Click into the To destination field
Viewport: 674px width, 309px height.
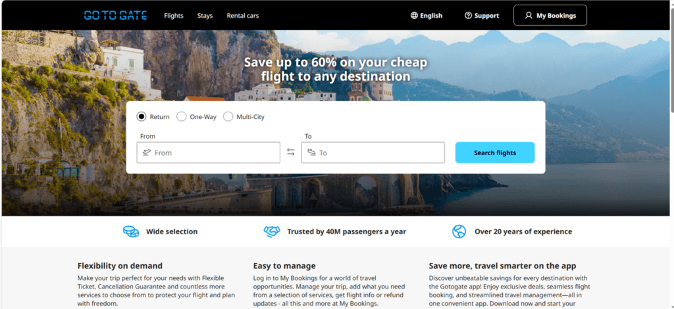(373, 153)
